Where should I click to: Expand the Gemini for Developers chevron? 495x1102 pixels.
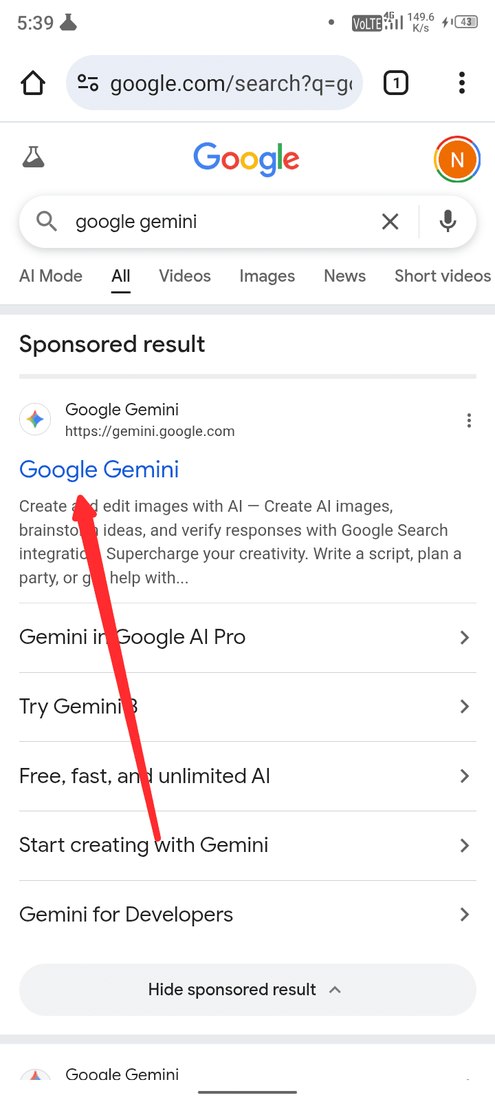coord(465,915)
